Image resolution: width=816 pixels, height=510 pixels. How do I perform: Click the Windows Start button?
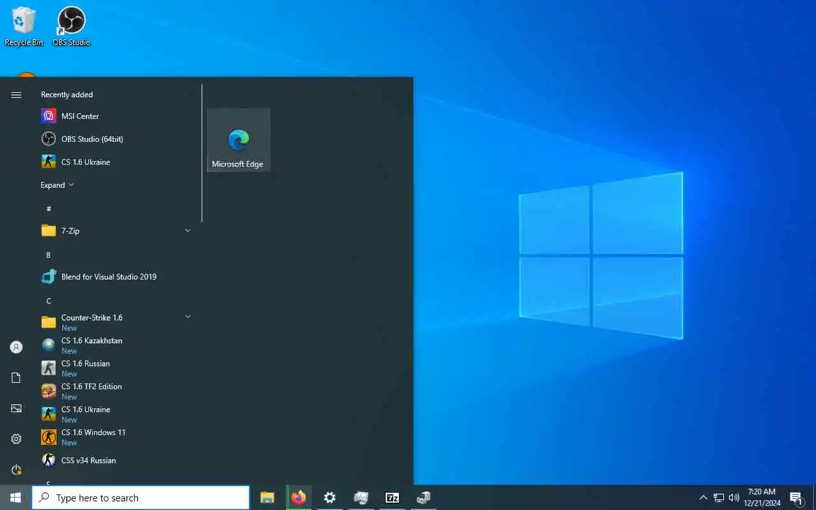(15, 498)
